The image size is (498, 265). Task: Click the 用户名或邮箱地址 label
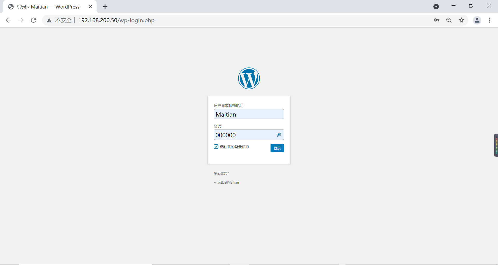(x=229, y=105)
